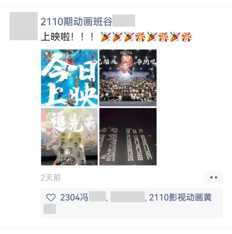Select the post text 上映啦！！！
Viewport: 232px width, 234px height.
[x=68, y=37]
